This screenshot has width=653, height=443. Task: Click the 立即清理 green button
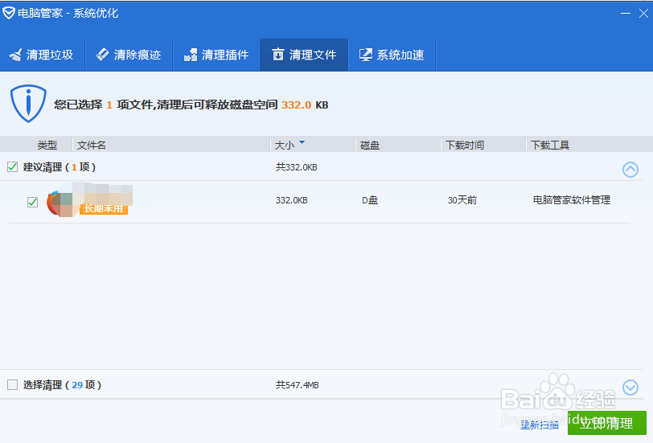[x=607, y=423]
